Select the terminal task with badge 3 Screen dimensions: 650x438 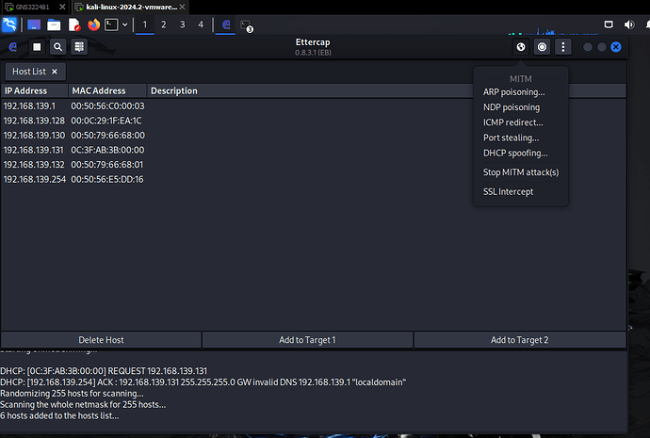[246, 25]
